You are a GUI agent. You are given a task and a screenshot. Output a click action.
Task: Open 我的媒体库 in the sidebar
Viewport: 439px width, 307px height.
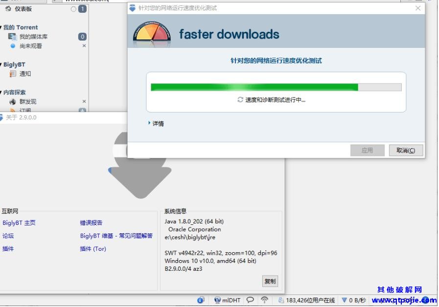33,37
